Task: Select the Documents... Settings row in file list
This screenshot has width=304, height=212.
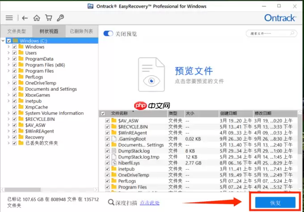Action: pyautogui.click(x=198, y=145)
